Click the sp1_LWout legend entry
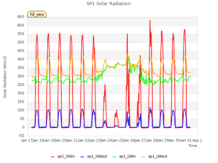 (154, 157)
